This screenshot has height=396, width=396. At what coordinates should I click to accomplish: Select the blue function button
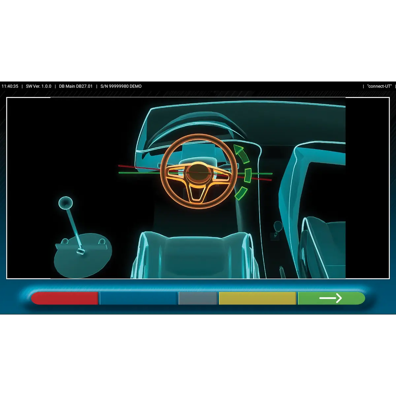(139, 298)
